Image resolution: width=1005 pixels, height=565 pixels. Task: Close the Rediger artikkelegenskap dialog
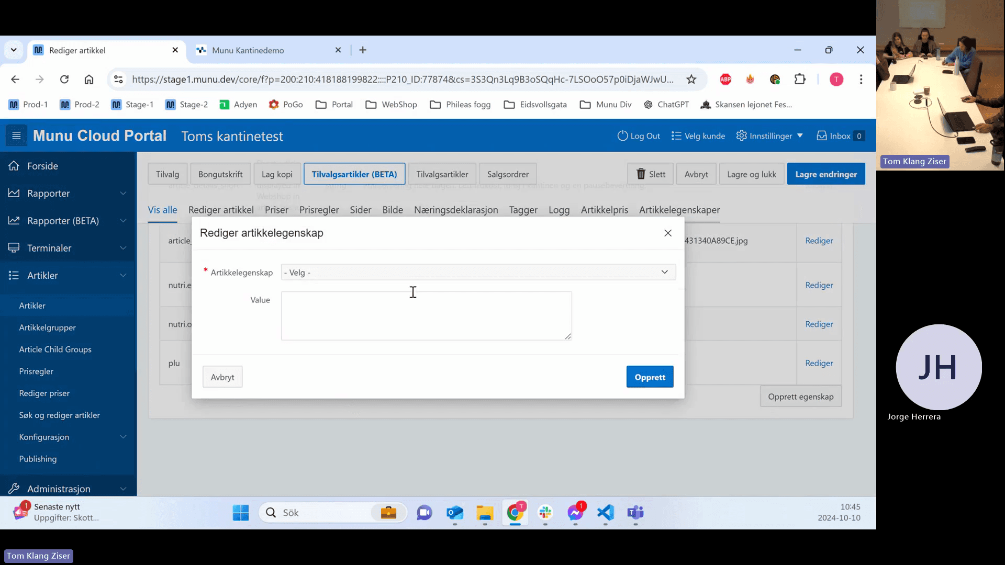pyautogui.click(x=668, y=233)
